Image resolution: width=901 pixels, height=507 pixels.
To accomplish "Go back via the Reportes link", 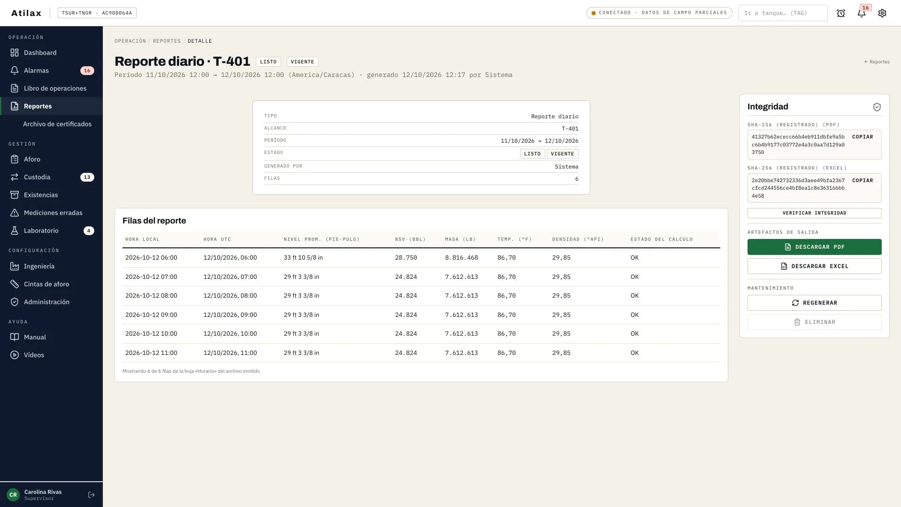I will tap(877, 62).
